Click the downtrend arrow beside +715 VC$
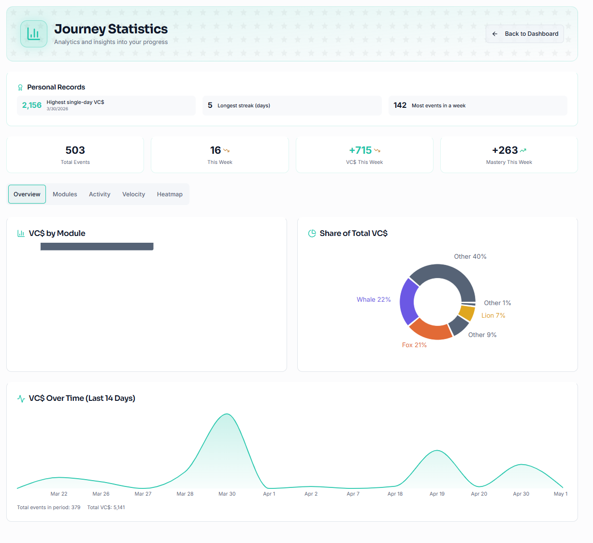Viewport: 593px width, 543px height. pyautogui.click(x=377, y=150)
